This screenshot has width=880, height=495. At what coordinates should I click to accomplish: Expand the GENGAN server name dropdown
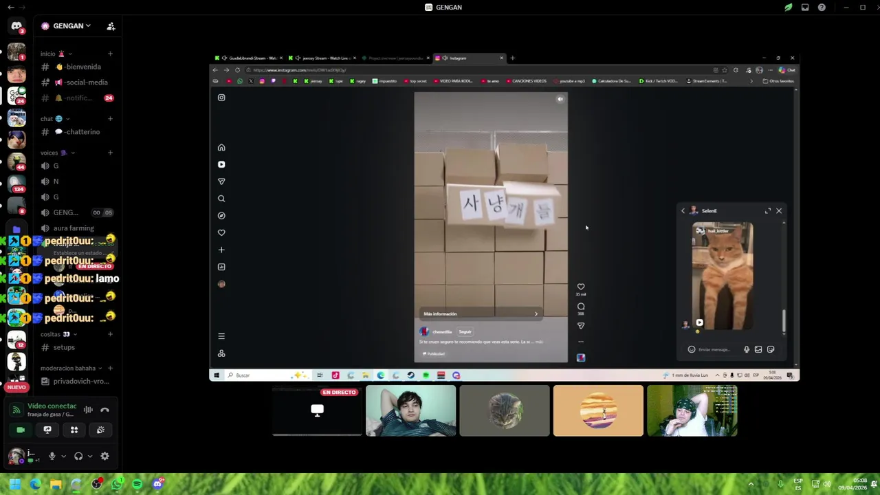(71, 26)
